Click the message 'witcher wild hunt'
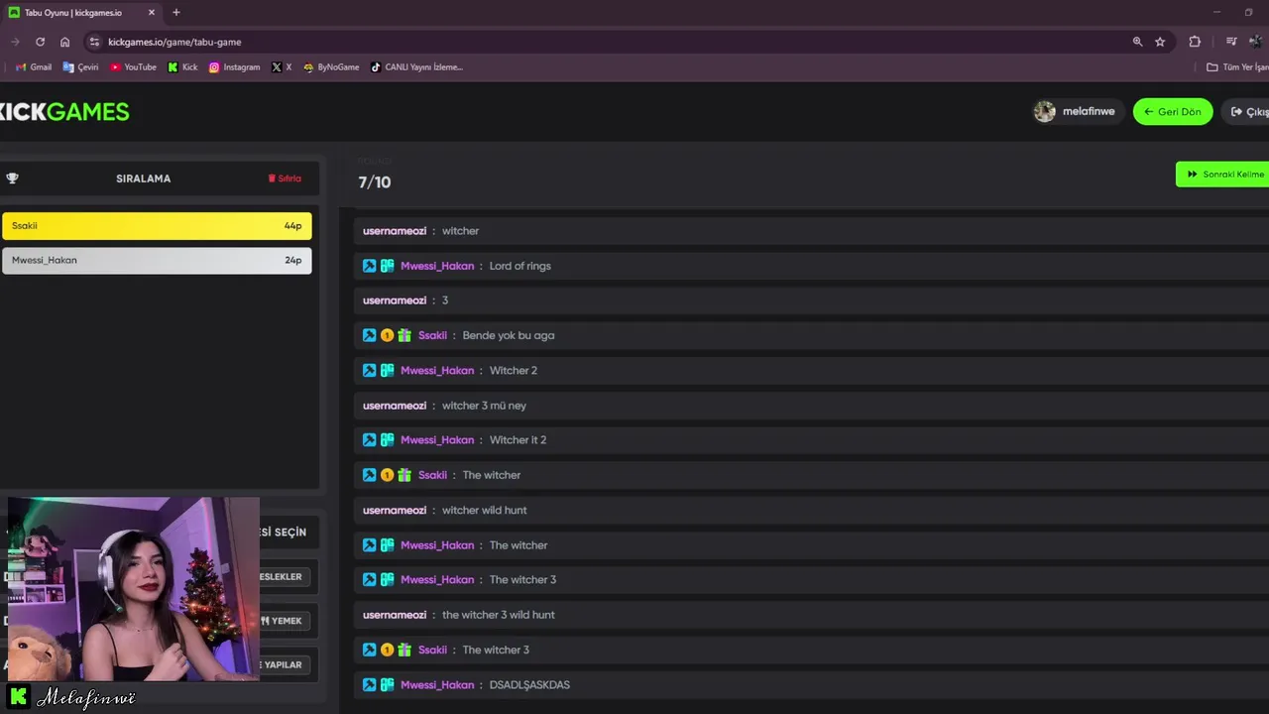 coord(484,510)
